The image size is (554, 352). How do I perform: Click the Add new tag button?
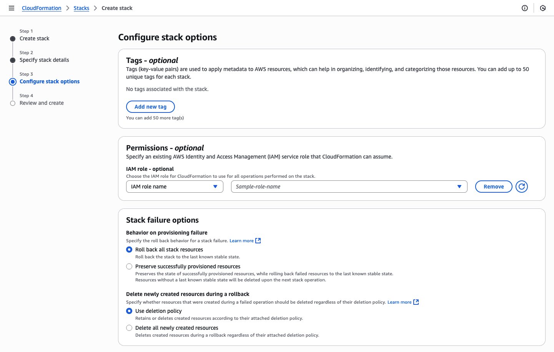(x=150, y=106)
